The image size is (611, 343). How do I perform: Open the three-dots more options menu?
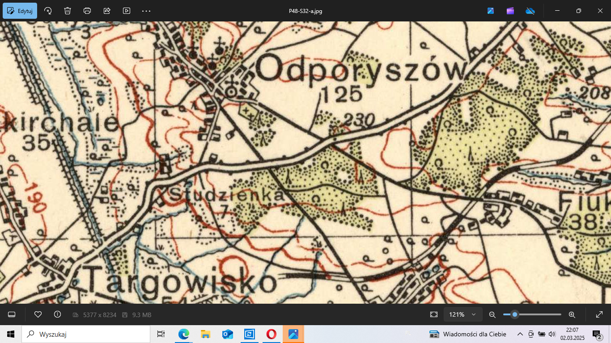tap(146, 11)
